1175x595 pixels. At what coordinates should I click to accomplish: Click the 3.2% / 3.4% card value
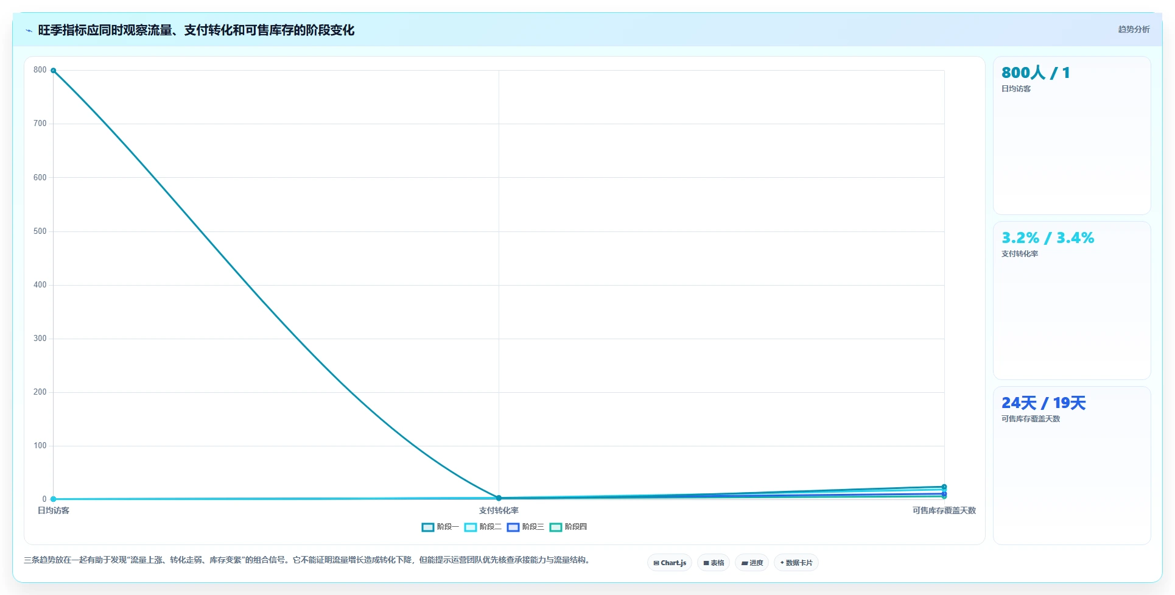click(x=1048, y=238)
